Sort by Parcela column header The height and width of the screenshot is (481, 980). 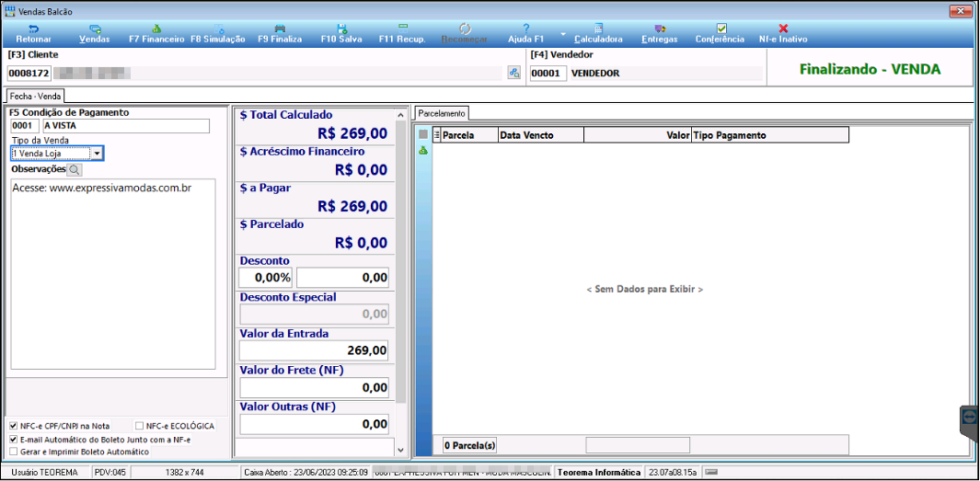pos(469,135)
